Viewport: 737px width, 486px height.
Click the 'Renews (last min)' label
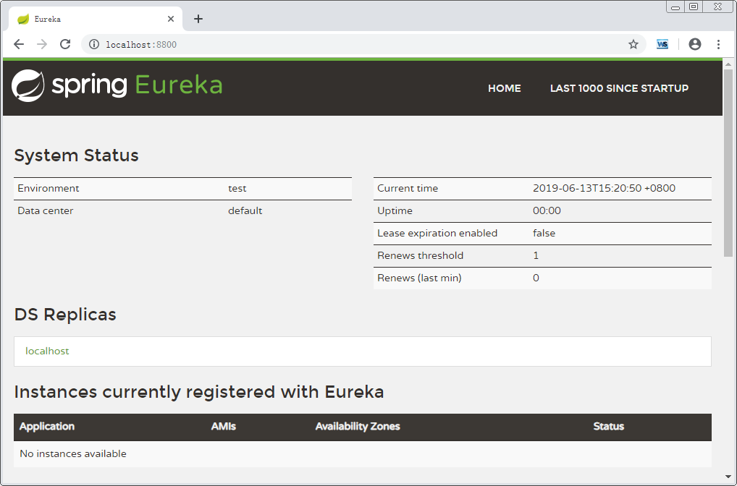tap(419, 278)
